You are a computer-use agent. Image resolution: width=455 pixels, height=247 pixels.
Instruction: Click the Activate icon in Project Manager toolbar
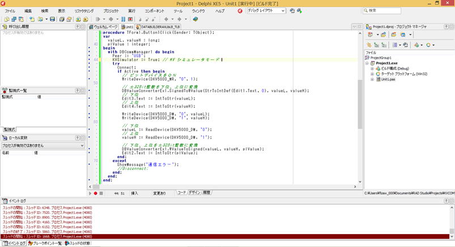[370, 34]
